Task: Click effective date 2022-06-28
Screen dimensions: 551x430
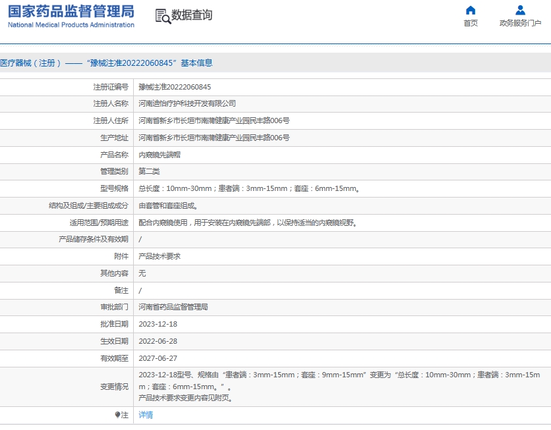Action: tap(158, 342)
